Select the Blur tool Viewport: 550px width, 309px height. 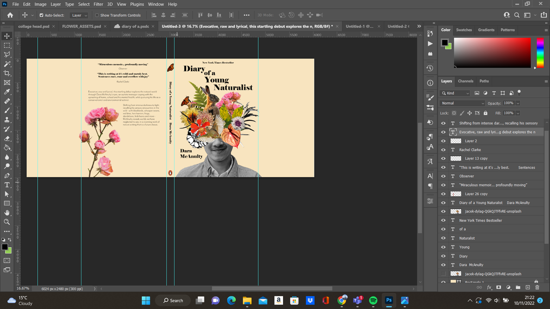click(7, 157)
